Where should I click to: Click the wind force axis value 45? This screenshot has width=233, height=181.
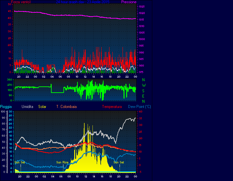point(9,11)
